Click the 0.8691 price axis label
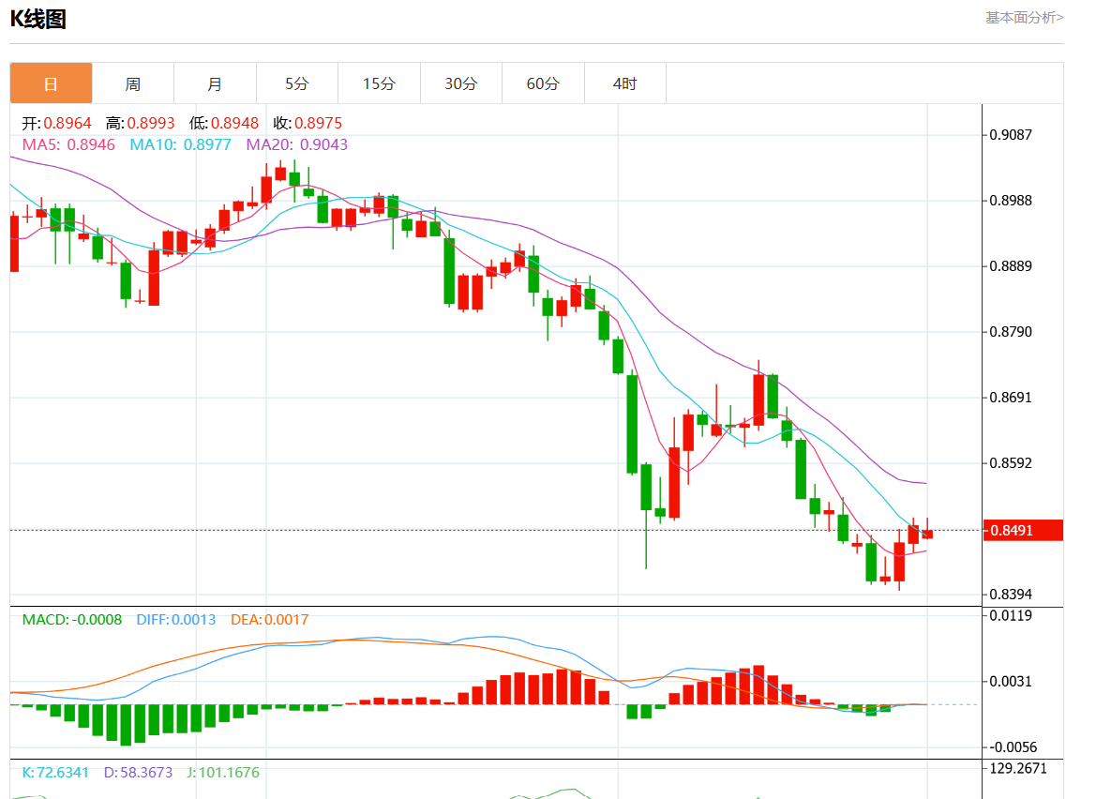Viewport: 1111px width, 799px height. pyautogui.click(x=1011, y=398)
